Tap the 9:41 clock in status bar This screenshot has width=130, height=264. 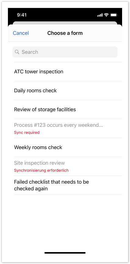click(22, 15)
